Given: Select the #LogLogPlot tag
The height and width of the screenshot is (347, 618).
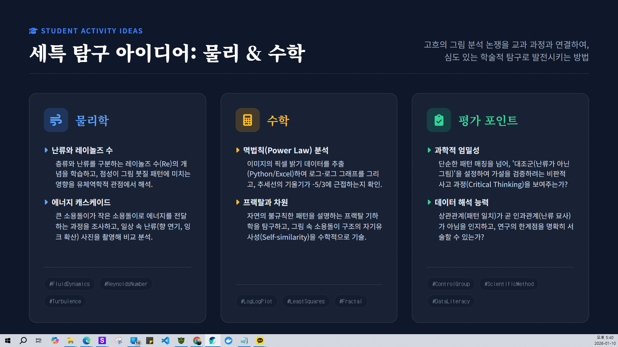Looking at the screenshot, I should click(257, 301).
